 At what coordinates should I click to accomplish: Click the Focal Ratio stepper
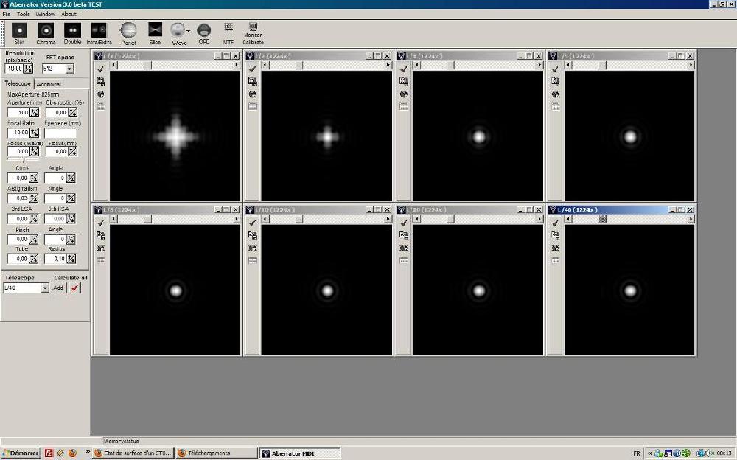click(x=35, y=133)
